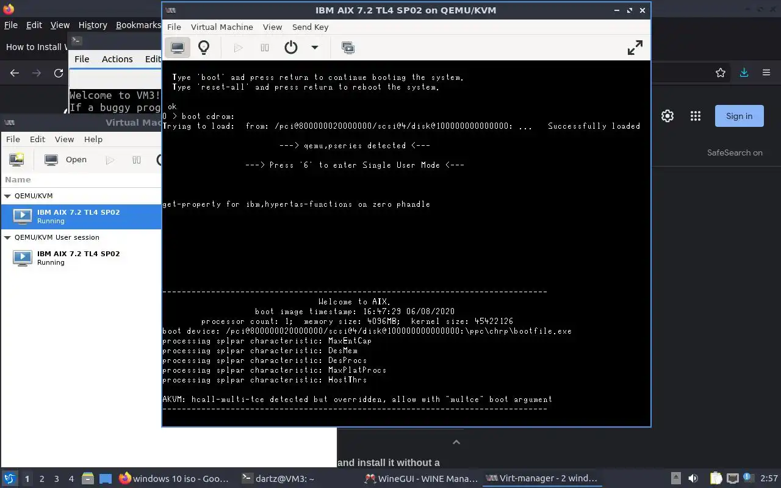Image resolution: width=781 pixels, height=488 pixels.
Task: Open Firefox Bookmarks menu
Action: pos(138,25)
